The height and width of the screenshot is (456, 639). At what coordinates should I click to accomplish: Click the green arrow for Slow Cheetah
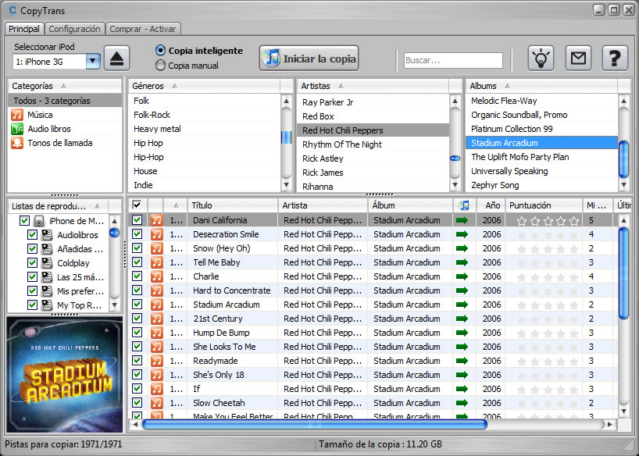click(462, 403)
